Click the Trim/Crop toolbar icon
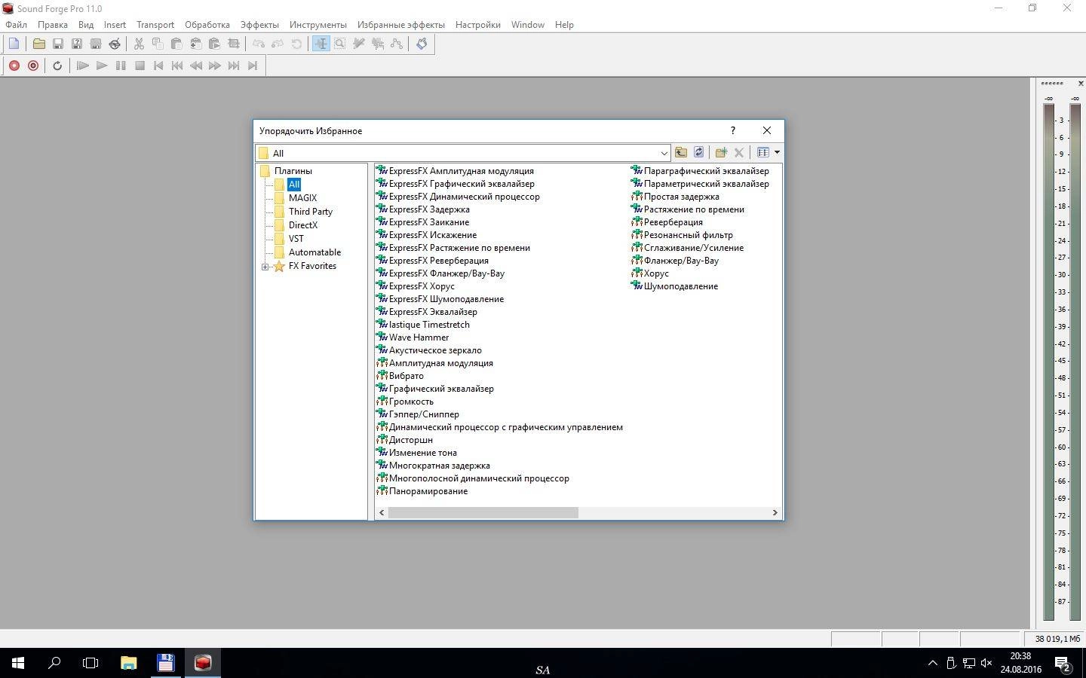 (234, 44)
